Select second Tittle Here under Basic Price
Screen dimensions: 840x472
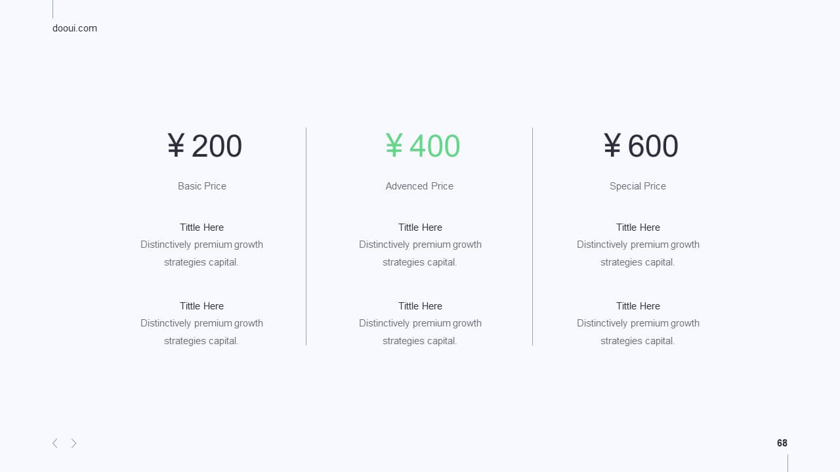point(202,306)
